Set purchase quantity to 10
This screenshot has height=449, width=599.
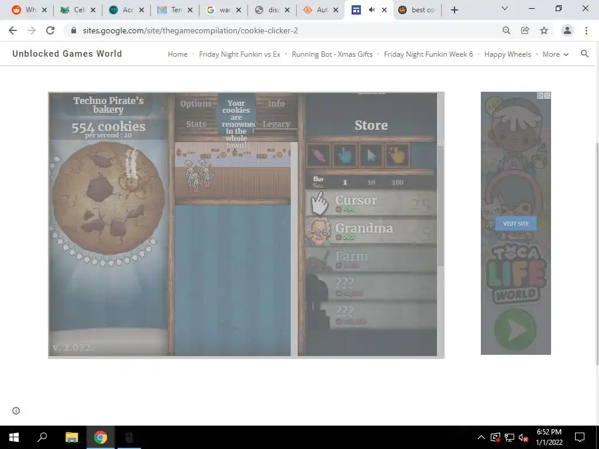[x=371, y=182]
